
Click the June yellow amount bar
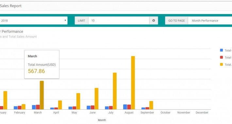coord(96,99)
